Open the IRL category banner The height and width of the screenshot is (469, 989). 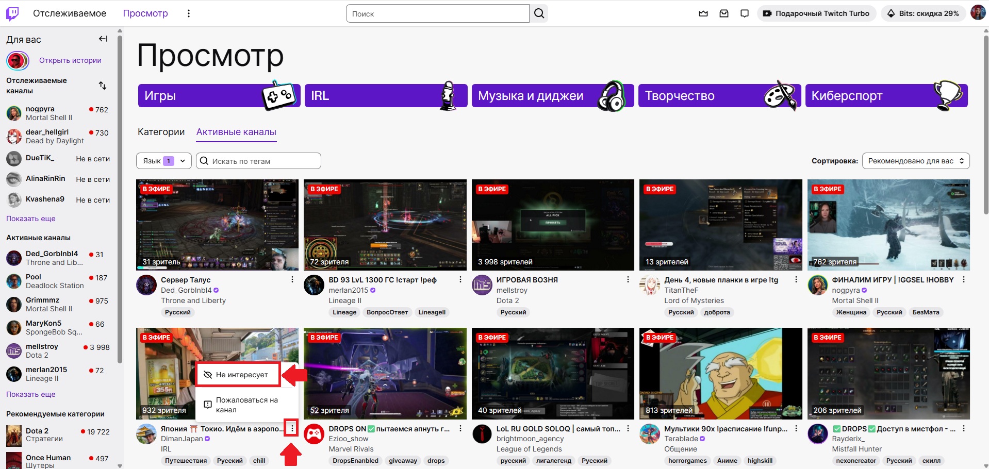(386, 96)
